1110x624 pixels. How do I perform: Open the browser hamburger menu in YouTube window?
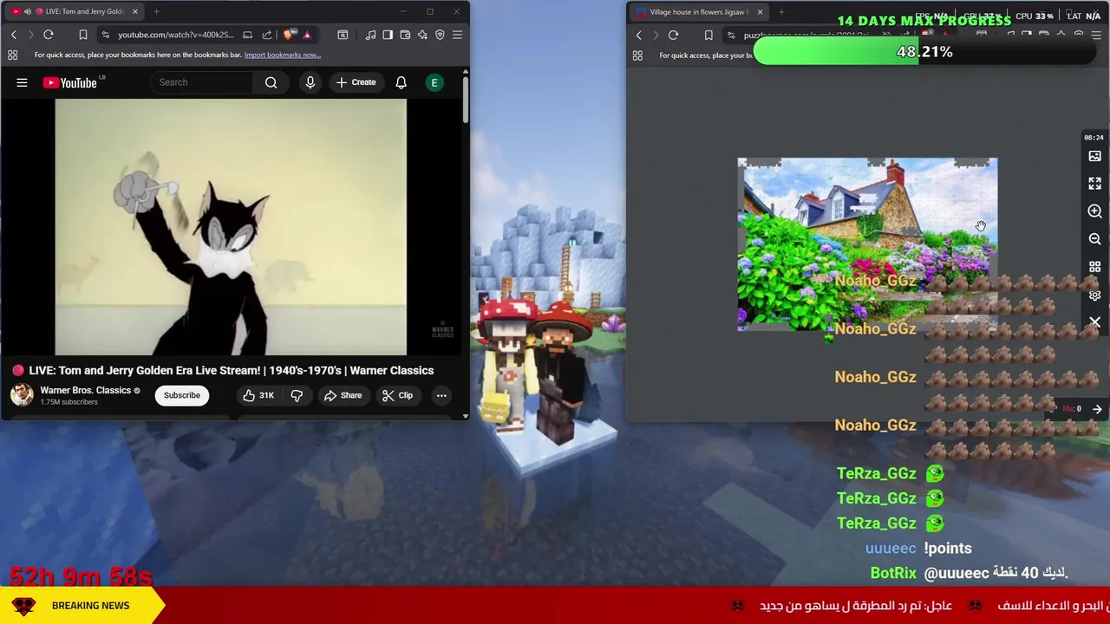(x=457, y=35)
